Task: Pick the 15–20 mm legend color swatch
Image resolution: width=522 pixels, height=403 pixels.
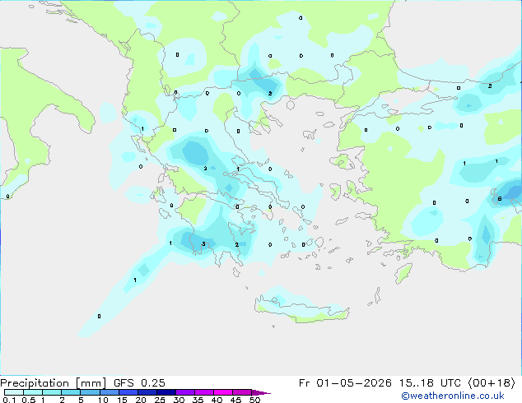Action: click(x=128, y=392)
